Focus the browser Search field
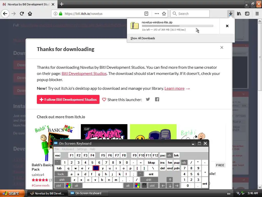The image size is (262, 197). click(190, 14)
